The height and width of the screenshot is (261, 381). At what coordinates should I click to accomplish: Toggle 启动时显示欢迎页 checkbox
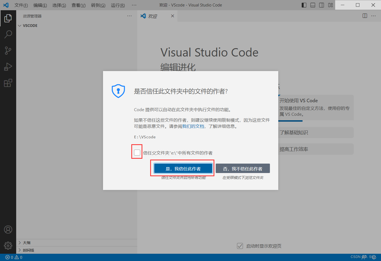point(240,246)
